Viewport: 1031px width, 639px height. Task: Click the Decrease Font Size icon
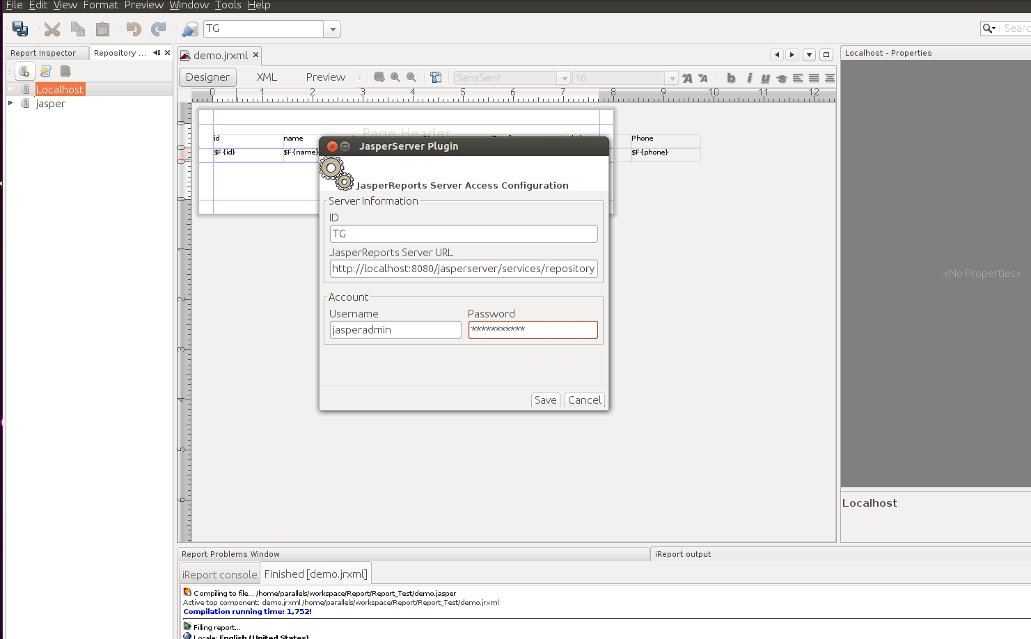point(703,78)
